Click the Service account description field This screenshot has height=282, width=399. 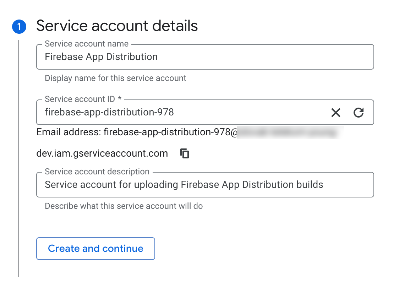[x=204, y=185]
